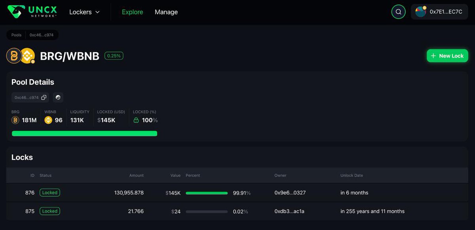Click value $145K in lock 876 row
Viewport: 475px width, 230px height.
(x=173, y=193)
